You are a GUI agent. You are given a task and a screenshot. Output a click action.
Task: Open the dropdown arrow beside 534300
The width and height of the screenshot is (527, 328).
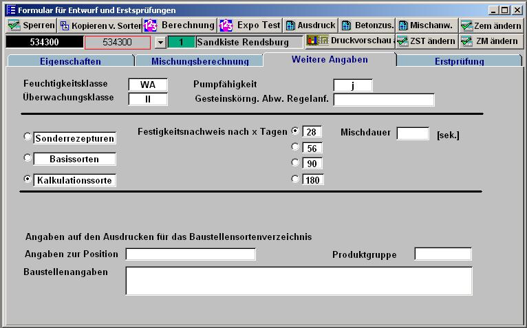coord(160,42)
